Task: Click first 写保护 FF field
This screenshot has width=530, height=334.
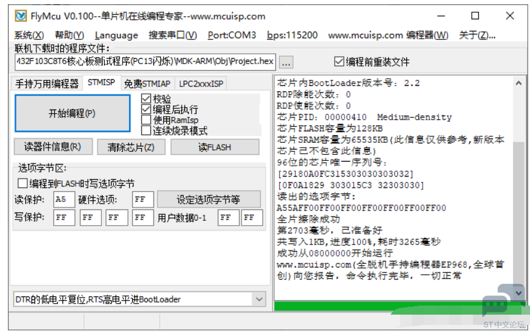Action: [x=64, y=217]
